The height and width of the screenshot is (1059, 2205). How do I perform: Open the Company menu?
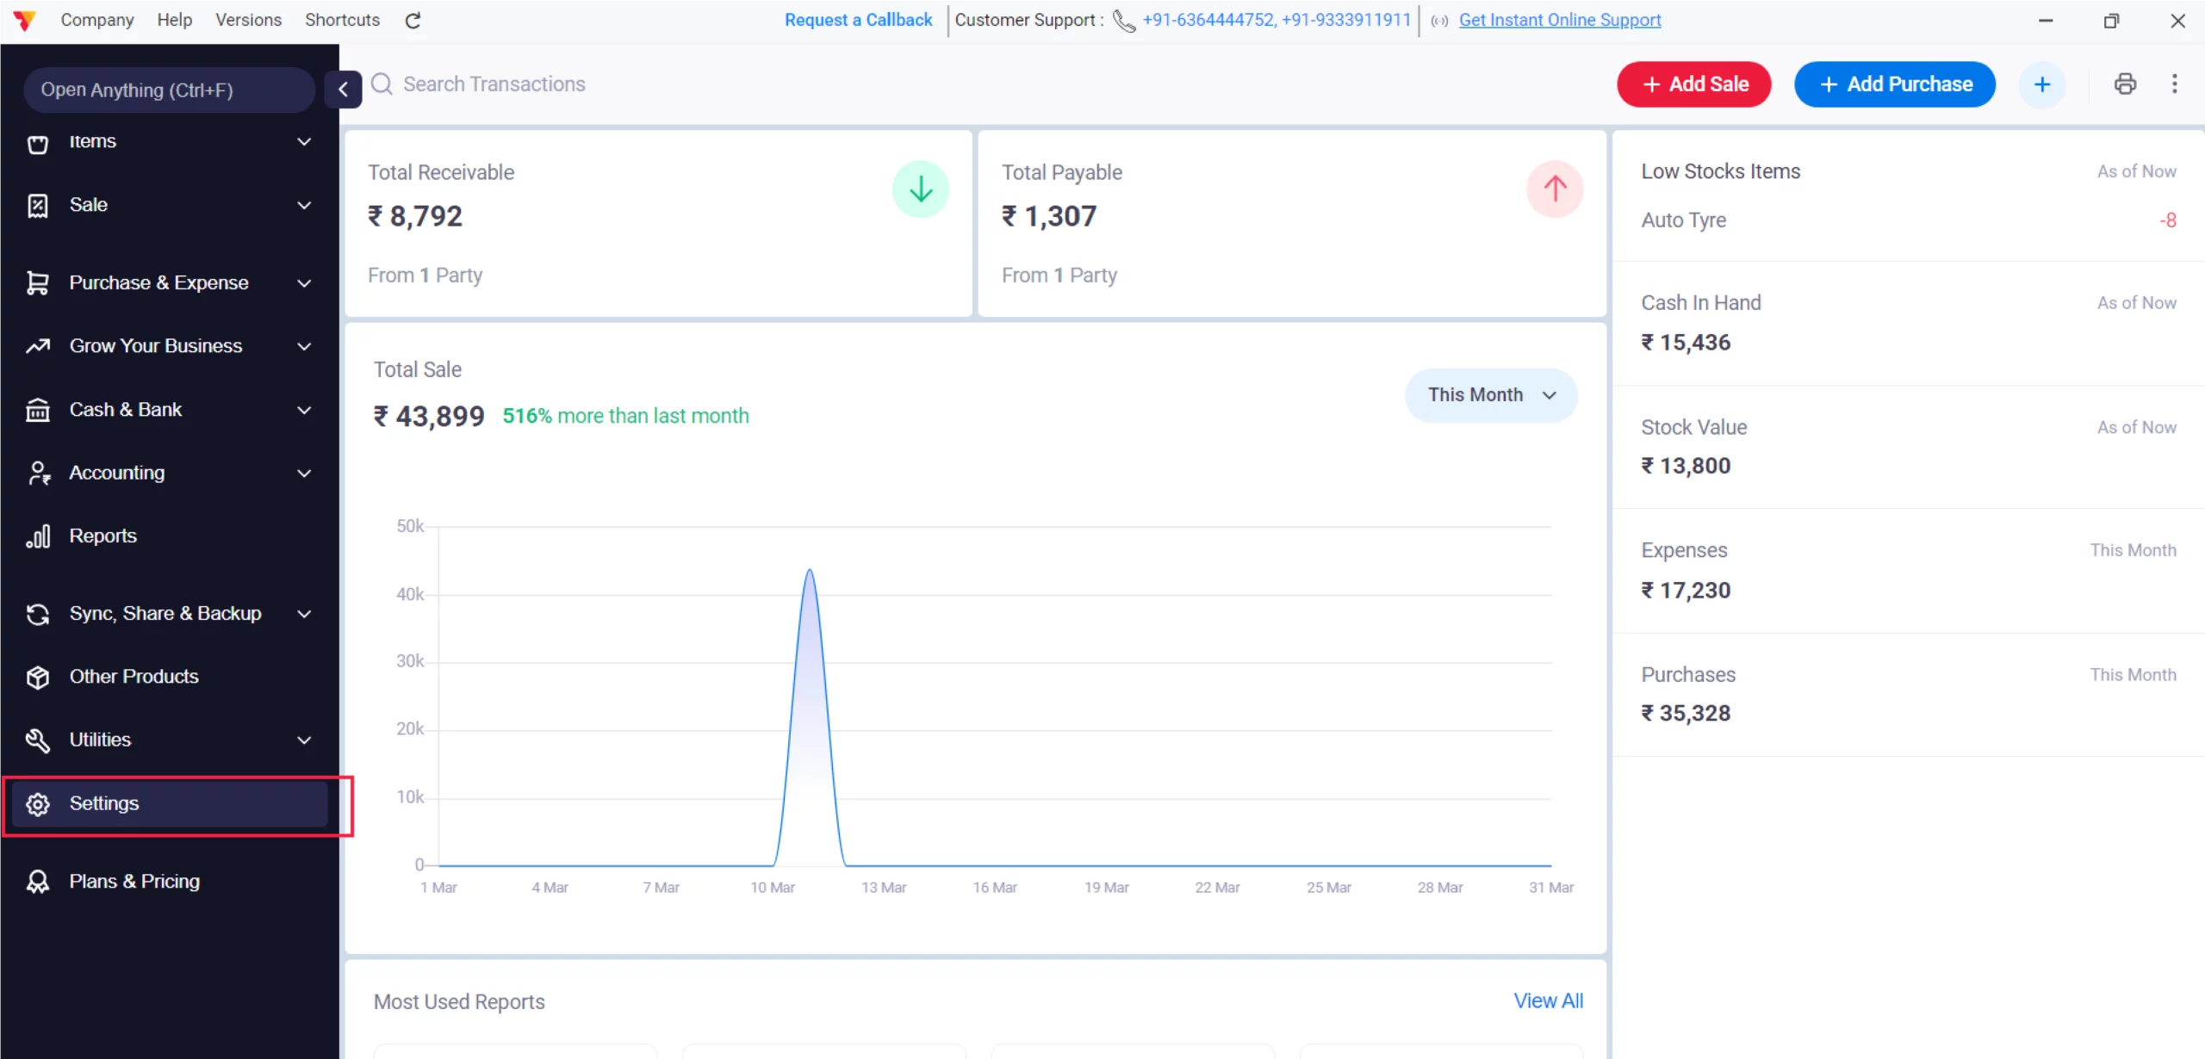click(96, 20)
